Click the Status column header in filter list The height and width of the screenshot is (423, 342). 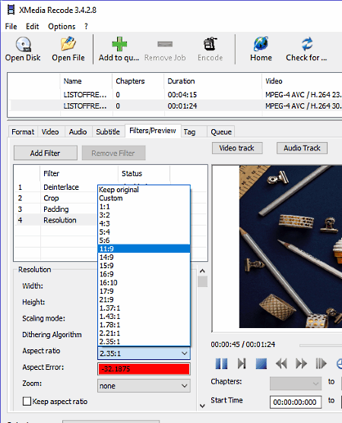point(144,173)
